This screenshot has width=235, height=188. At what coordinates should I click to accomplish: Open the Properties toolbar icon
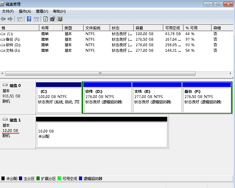pos(53,19)
